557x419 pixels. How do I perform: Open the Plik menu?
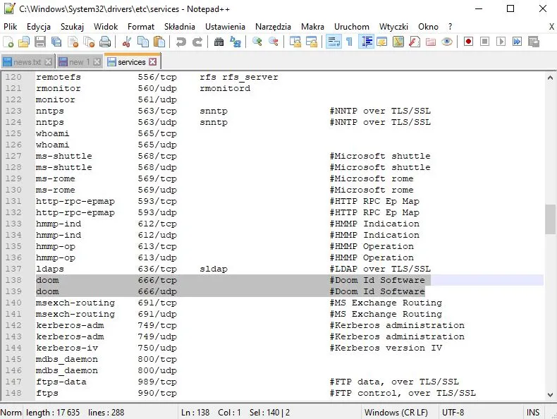pyautogui.click(x=10, y=26)
